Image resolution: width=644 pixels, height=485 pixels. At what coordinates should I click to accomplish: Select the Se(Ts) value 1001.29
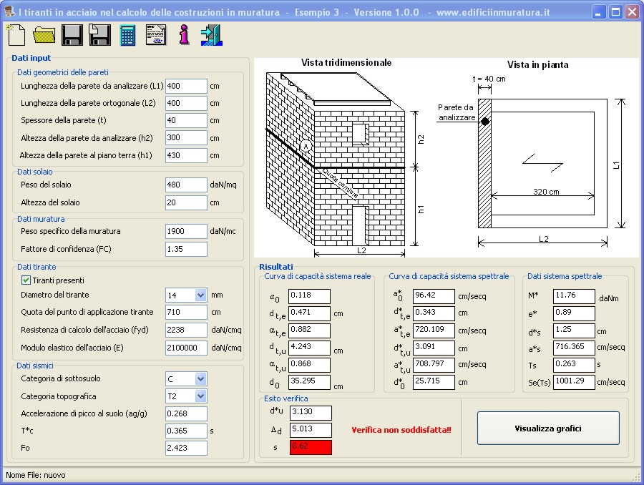pos(574,382)
